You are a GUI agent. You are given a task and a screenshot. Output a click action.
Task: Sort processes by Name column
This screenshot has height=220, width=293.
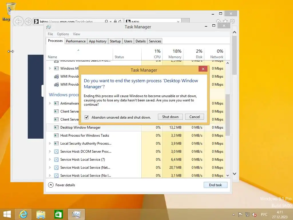tap(80, 54)
